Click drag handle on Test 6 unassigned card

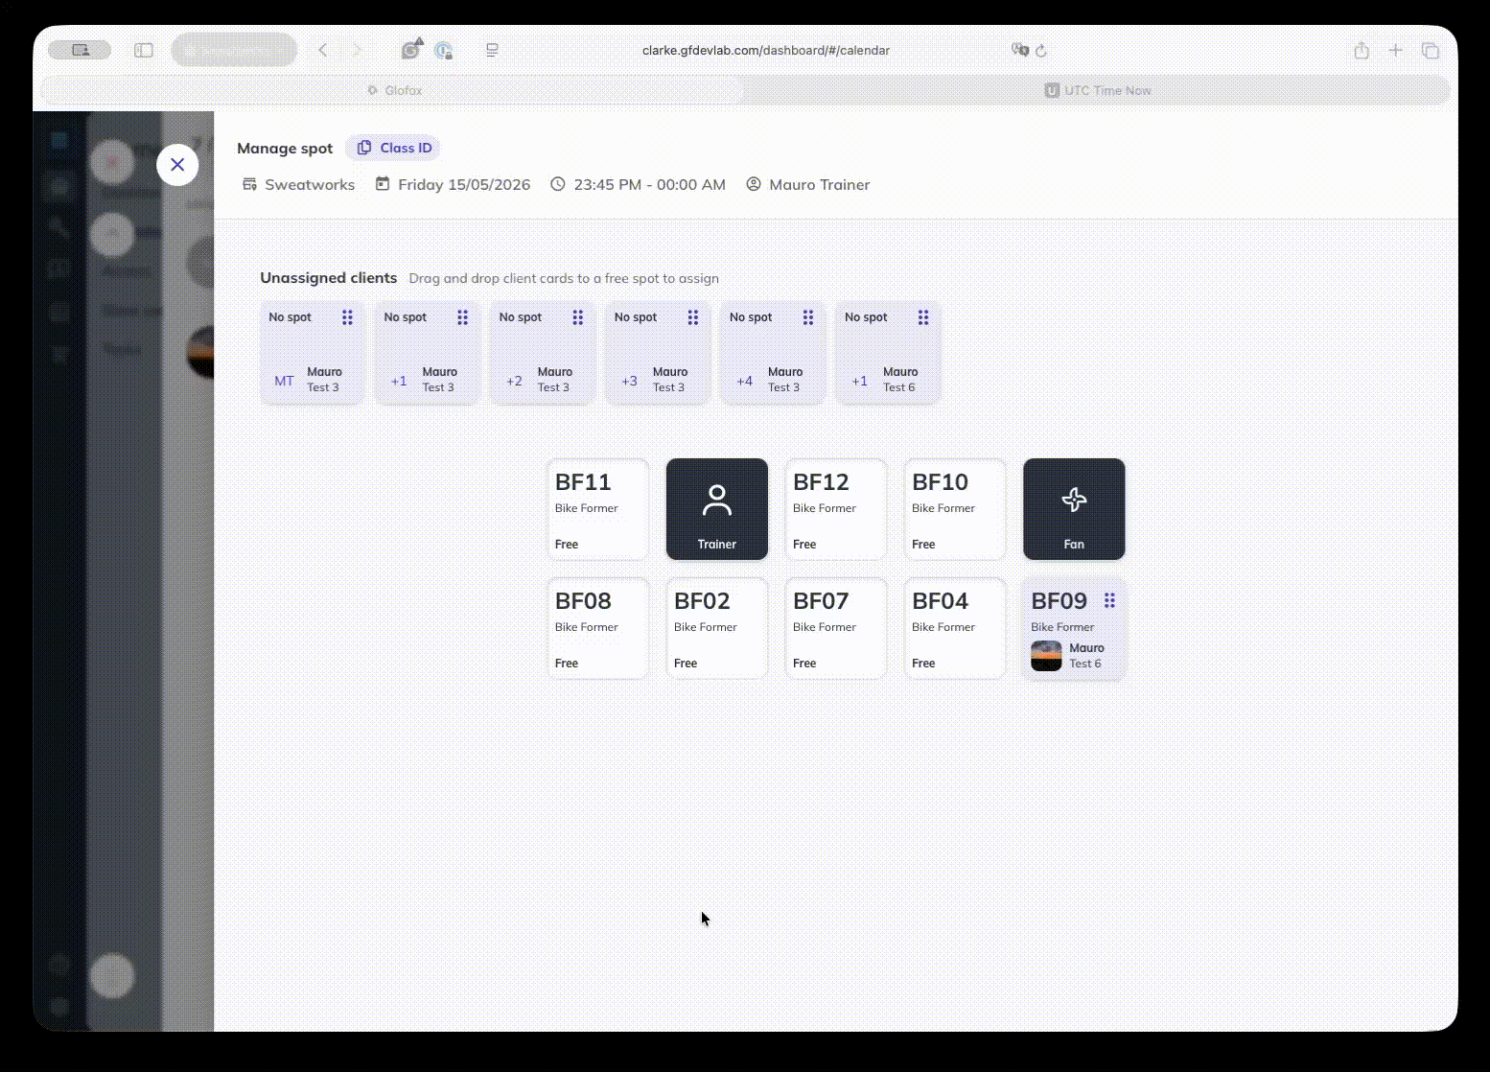(x=922, y=317)
